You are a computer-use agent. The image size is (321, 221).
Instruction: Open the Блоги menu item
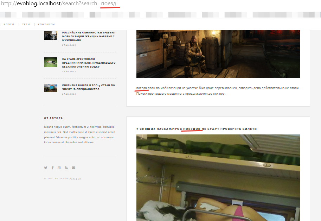9,24
